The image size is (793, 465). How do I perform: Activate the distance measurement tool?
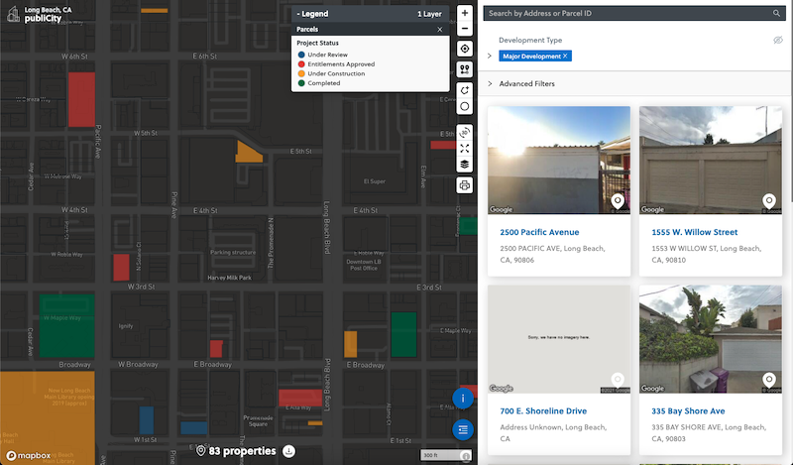[x=464, y=69]
